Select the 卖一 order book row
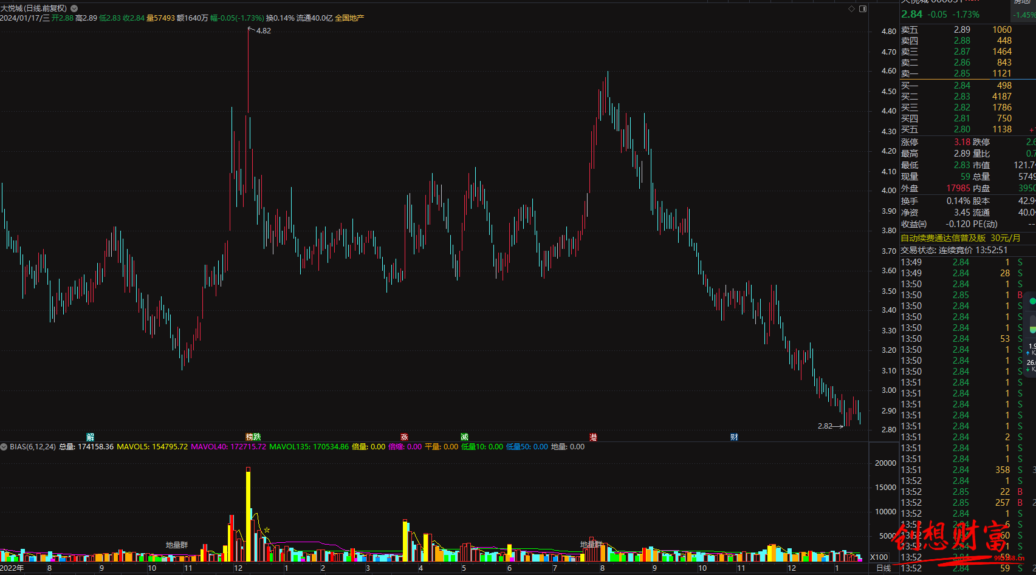 (967, 73)
